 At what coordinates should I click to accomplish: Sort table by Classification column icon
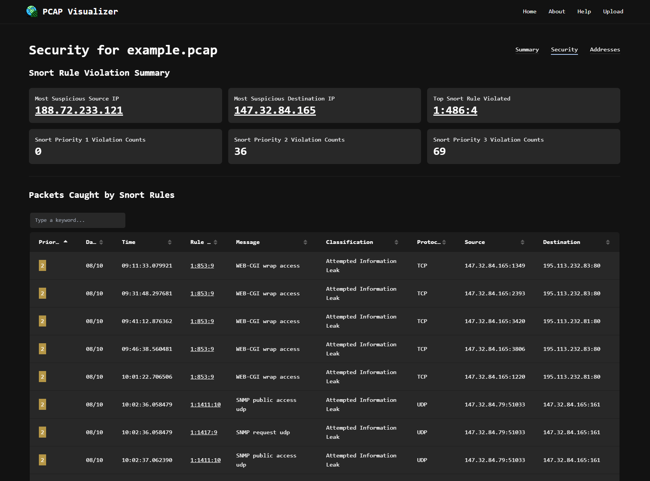coord(396,242)
